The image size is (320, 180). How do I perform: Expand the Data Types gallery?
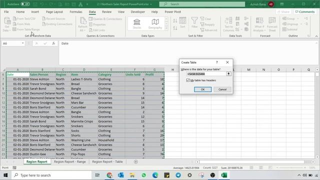pos(166,28)
